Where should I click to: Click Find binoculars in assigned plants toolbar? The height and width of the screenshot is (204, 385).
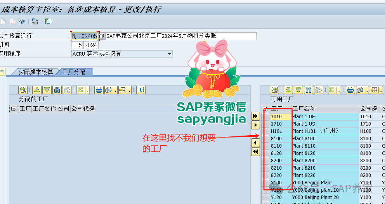(57, 90)
